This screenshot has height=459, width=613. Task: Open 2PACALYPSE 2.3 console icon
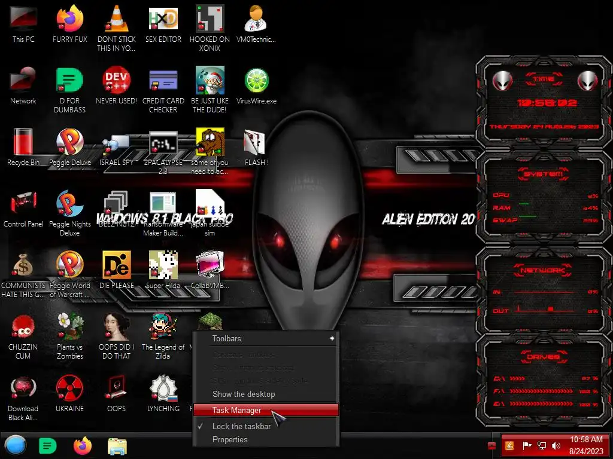pos(163,142)
